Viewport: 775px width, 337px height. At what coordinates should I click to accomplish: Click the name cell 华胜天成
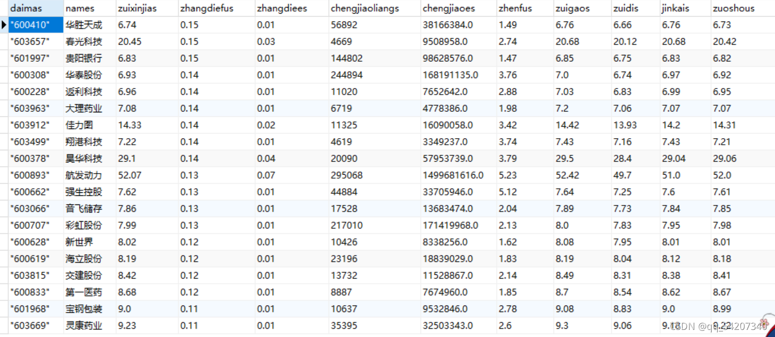(x=90, y=25)
